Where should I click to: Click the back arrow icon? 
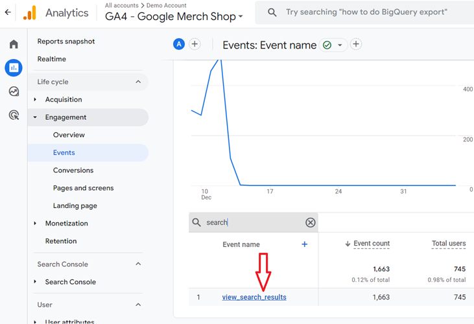[x=8, y=12]
